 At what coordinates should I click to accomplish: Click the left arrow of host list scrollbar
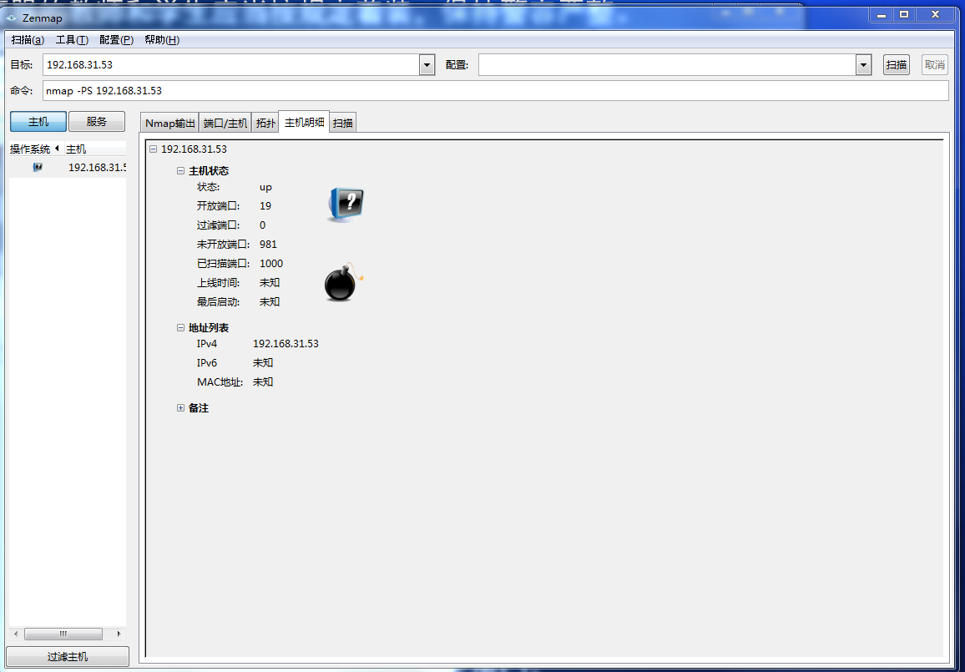click(16, 634)
